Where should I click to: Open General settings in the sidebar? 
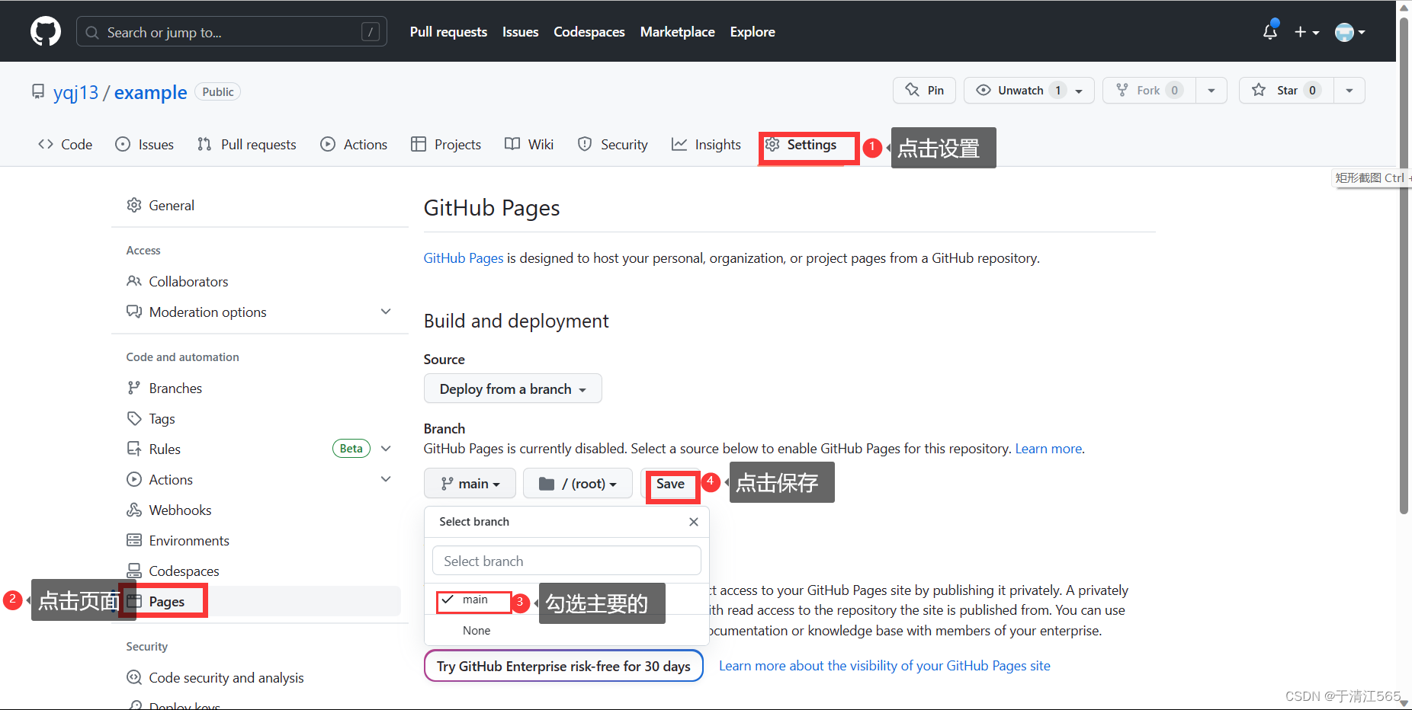coord(259,206)
